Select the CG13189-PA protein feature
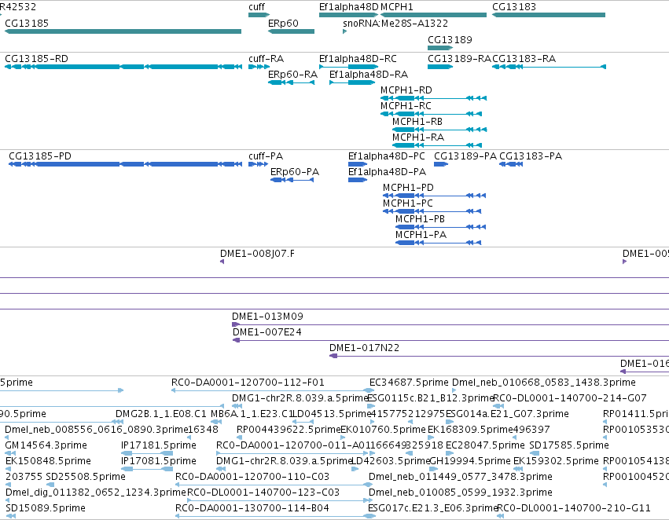Viewport: 669px width, 520px height. pos(441,164)
